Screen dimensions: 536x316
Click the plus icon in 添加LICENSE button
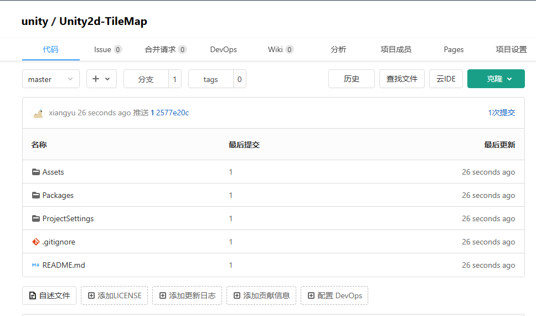coord(91,295)
